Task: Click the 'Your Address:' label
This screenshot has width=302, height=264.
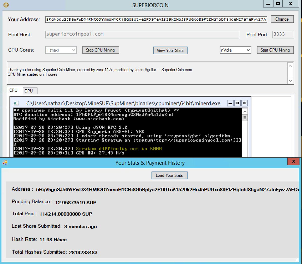Action: click(x=24, y=19)
